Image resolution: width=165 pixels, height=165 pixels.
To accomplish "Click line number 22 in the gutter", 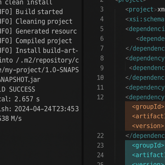I will tap(100, 136).
